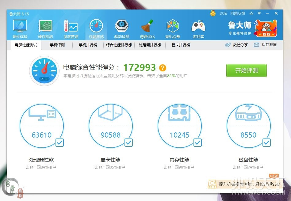Click the orange question mark help icon

(x=163, y=68)
